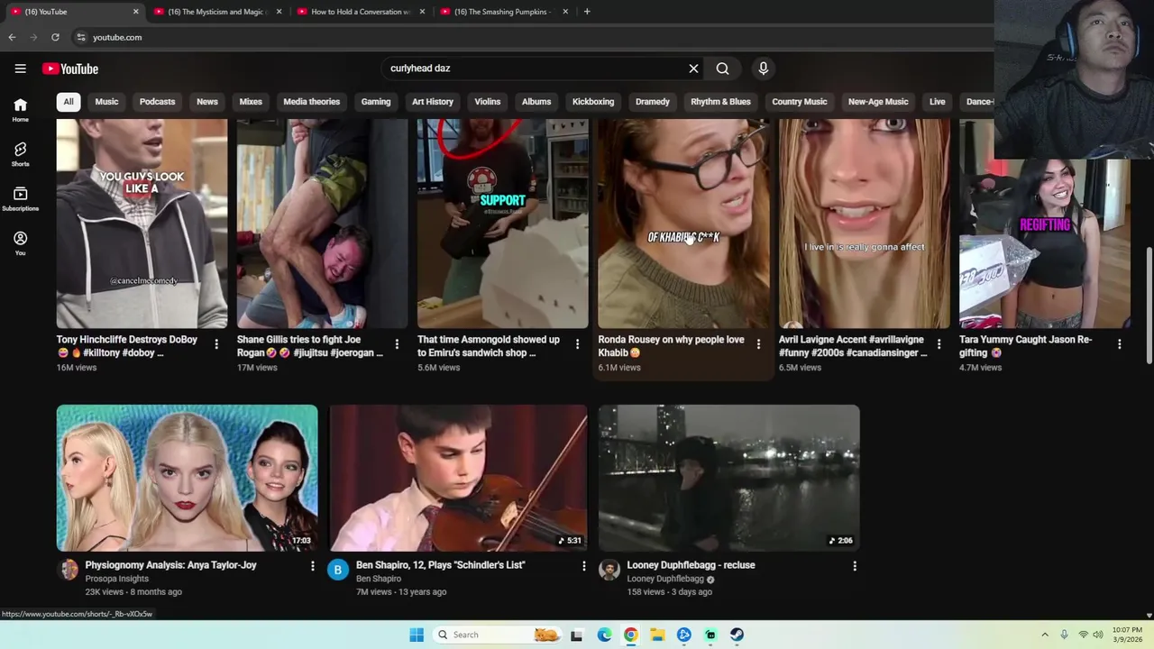The image size is (1154, 649).
Task: Open Home in the sidebar
Action: pos(20,110)
